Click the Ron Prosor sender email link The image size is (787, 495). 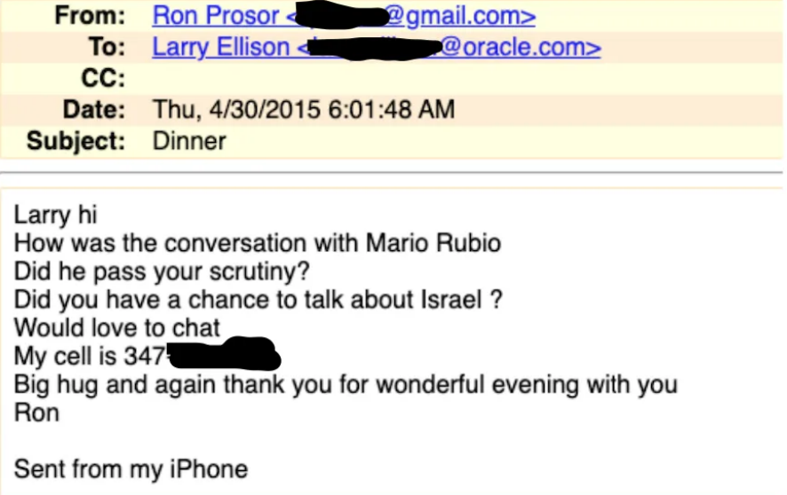tap(344, 16)
